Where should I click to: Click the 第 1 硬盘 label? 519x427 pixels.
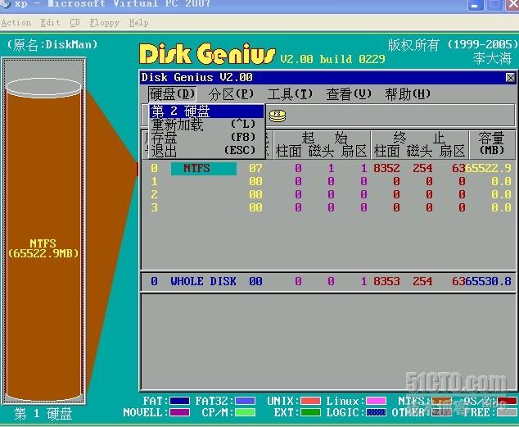[43, 414]
